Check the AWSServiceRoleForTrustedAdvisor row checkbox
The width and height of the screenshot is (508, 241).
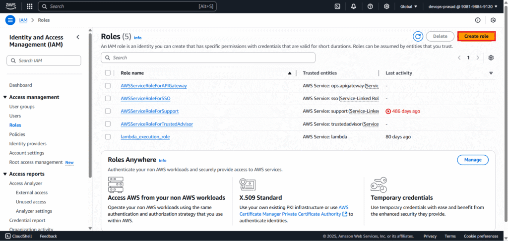(108, 124)
